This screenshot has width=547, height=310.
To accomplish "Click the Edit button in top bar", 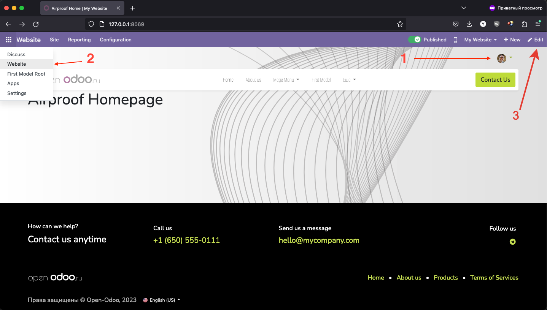I will click(535, 40).
